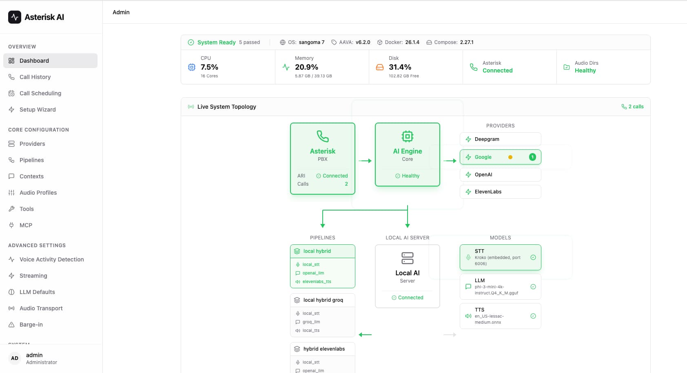Click the OS sangoma 7 label
Screen dimensions: 687x373
pyautogui.click(x=302, y=42)
